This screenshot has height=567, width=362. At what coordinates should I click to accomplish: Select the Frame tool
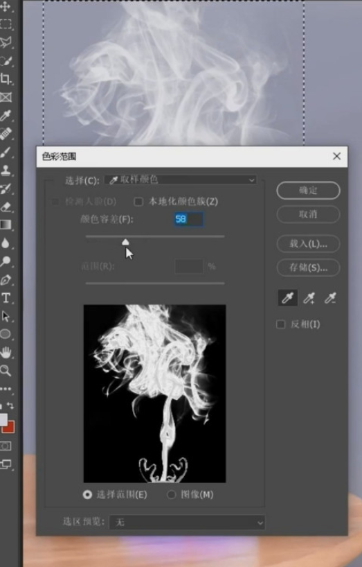click(x=6, y=97)
